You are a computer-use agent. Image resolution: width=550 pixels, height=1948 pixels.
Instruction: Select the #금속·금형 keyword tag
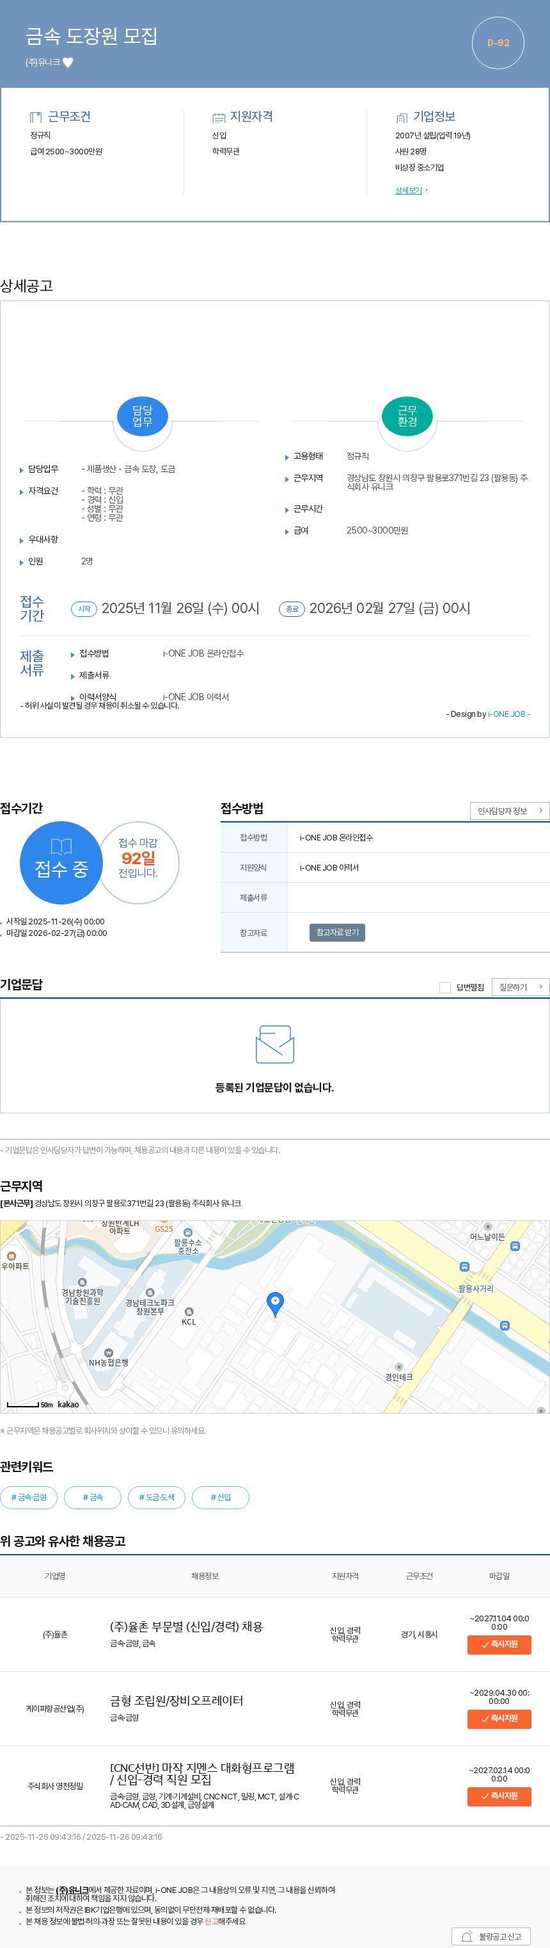click(x=29, y=1497)
